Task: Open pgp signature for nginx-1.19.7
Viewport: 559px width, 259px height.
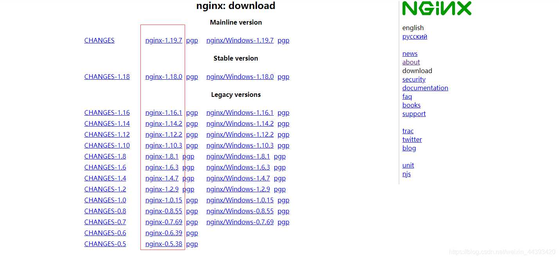Action: [x=192, y=40]
